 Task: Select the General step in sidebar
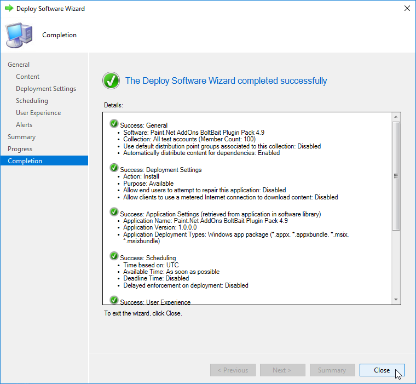[19, 65]
